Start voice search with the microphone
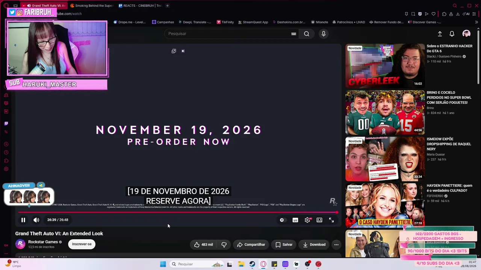481x270 pixels. pos(324,34)
